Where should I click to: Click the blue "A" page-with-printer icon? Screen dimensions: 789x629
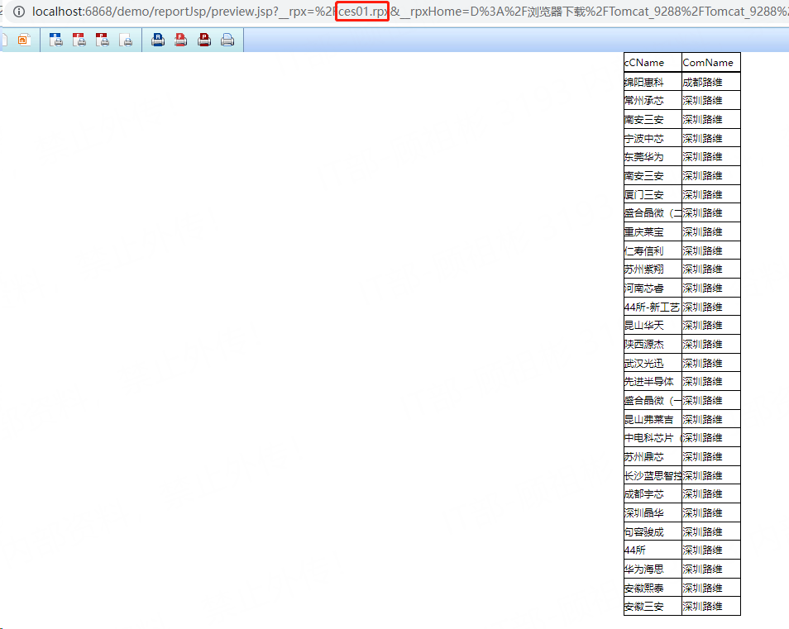[x=56, y=40]
